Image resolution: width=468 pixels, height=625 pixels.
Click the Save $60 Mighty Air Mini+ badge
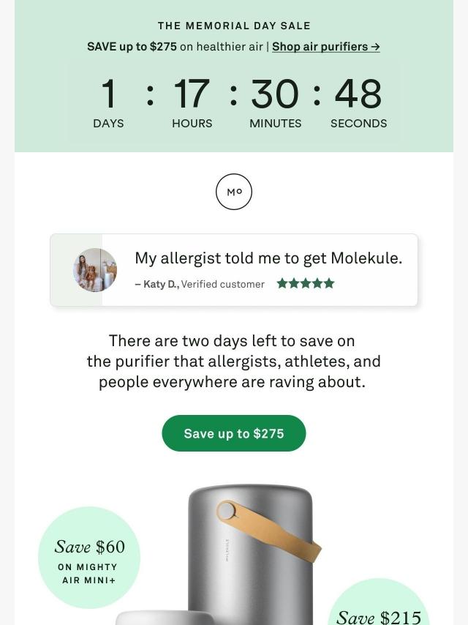point(89,557)
